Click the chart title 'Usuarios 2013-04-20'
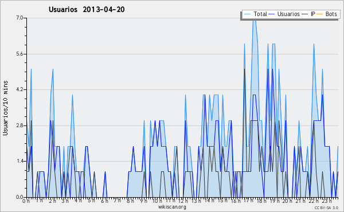Image resolution: width=344 pixels, height=212 pixels. click(87, 10)
